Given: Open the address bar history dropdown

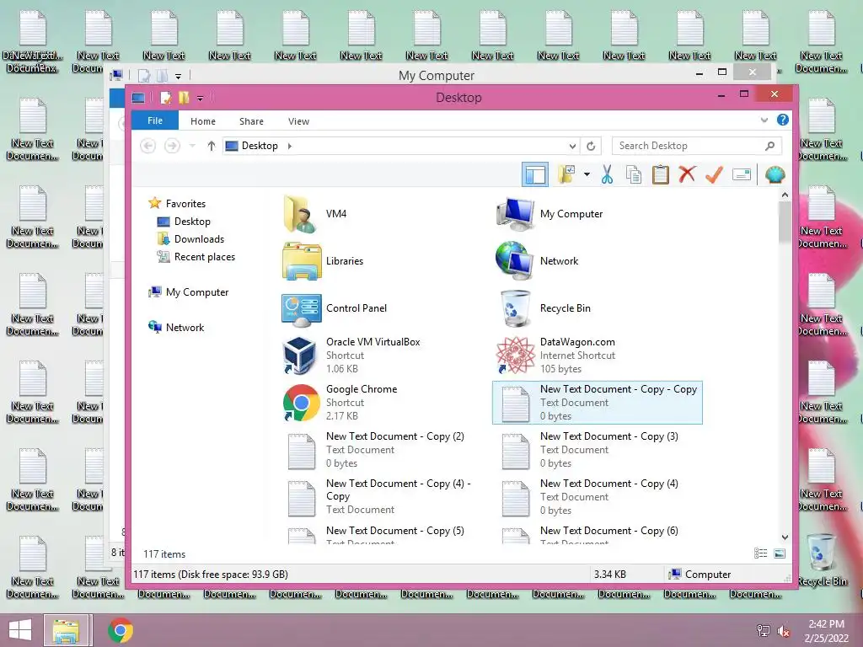Looking at the screenshot, I should click(572, 146).
